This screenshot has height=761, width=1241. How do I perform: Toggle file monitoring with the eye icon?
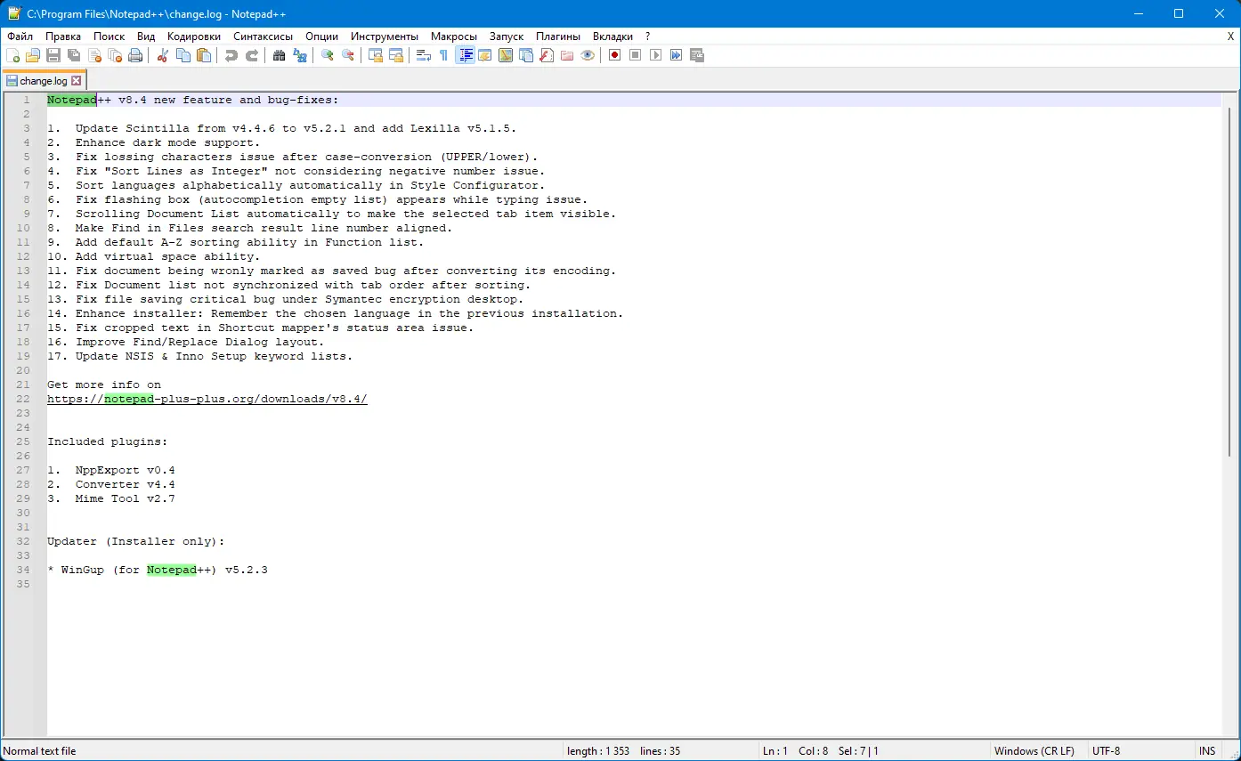pos(588,55)
